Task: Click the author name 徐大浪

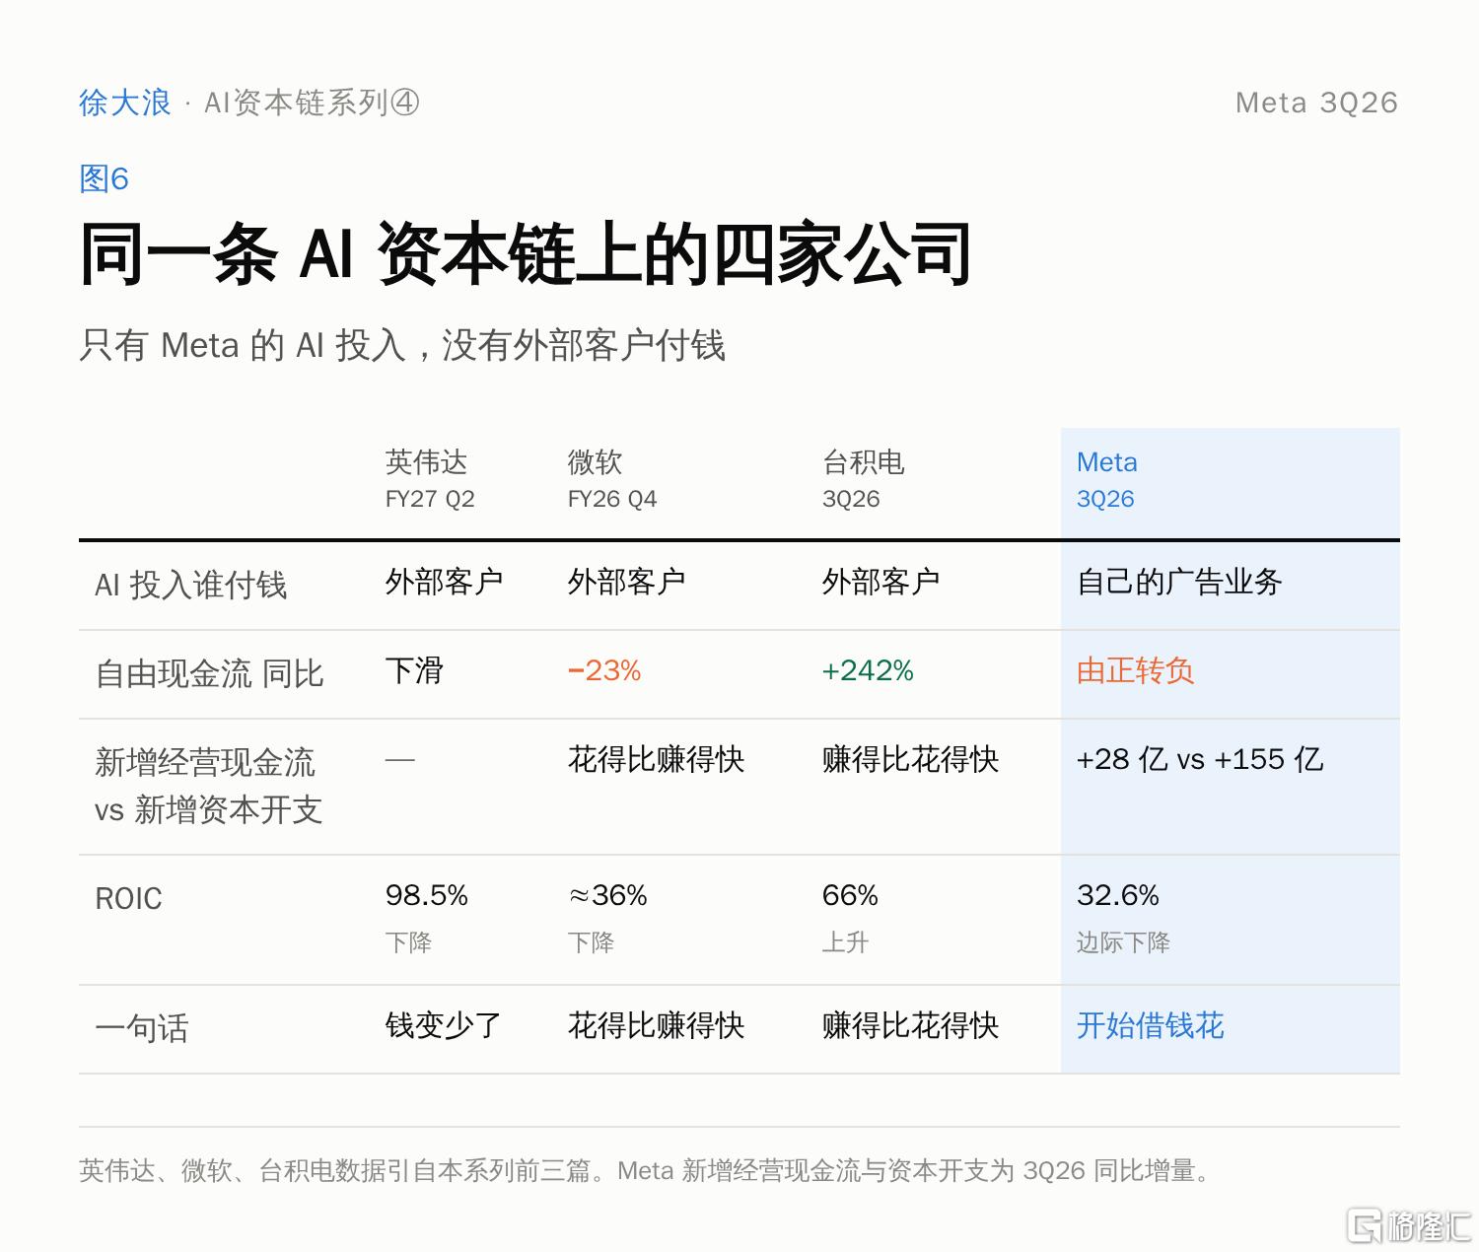Action: pos(125,103)
